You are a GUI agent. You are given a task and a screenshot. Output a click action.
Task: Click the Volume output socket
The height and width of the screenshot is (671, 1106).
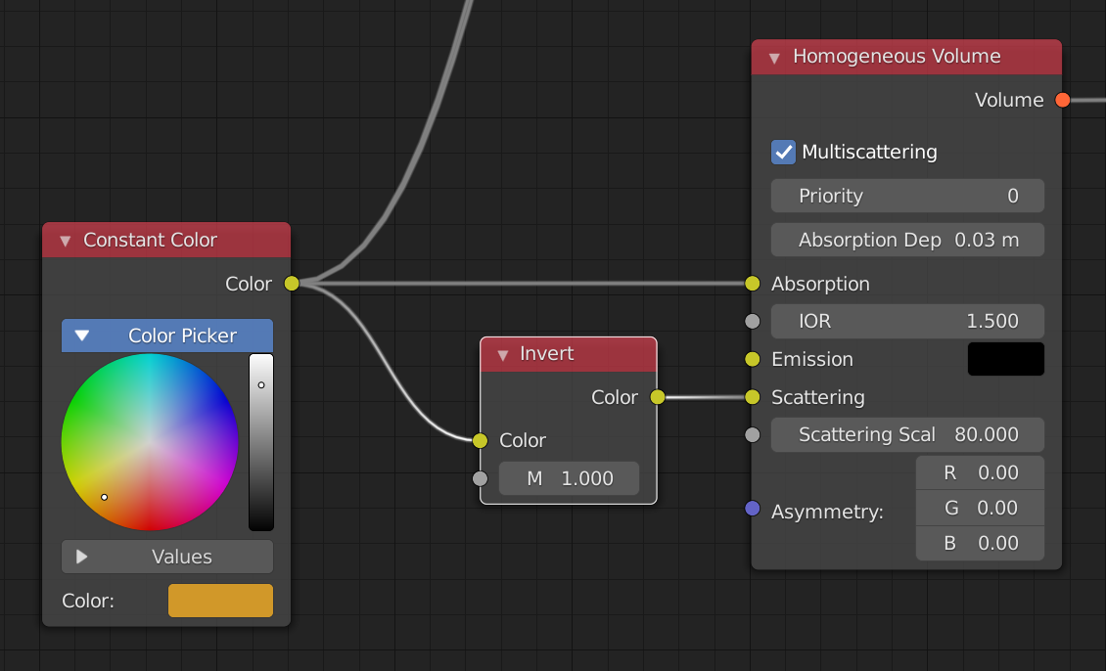pyautogui.click(x=1062, y=100)
